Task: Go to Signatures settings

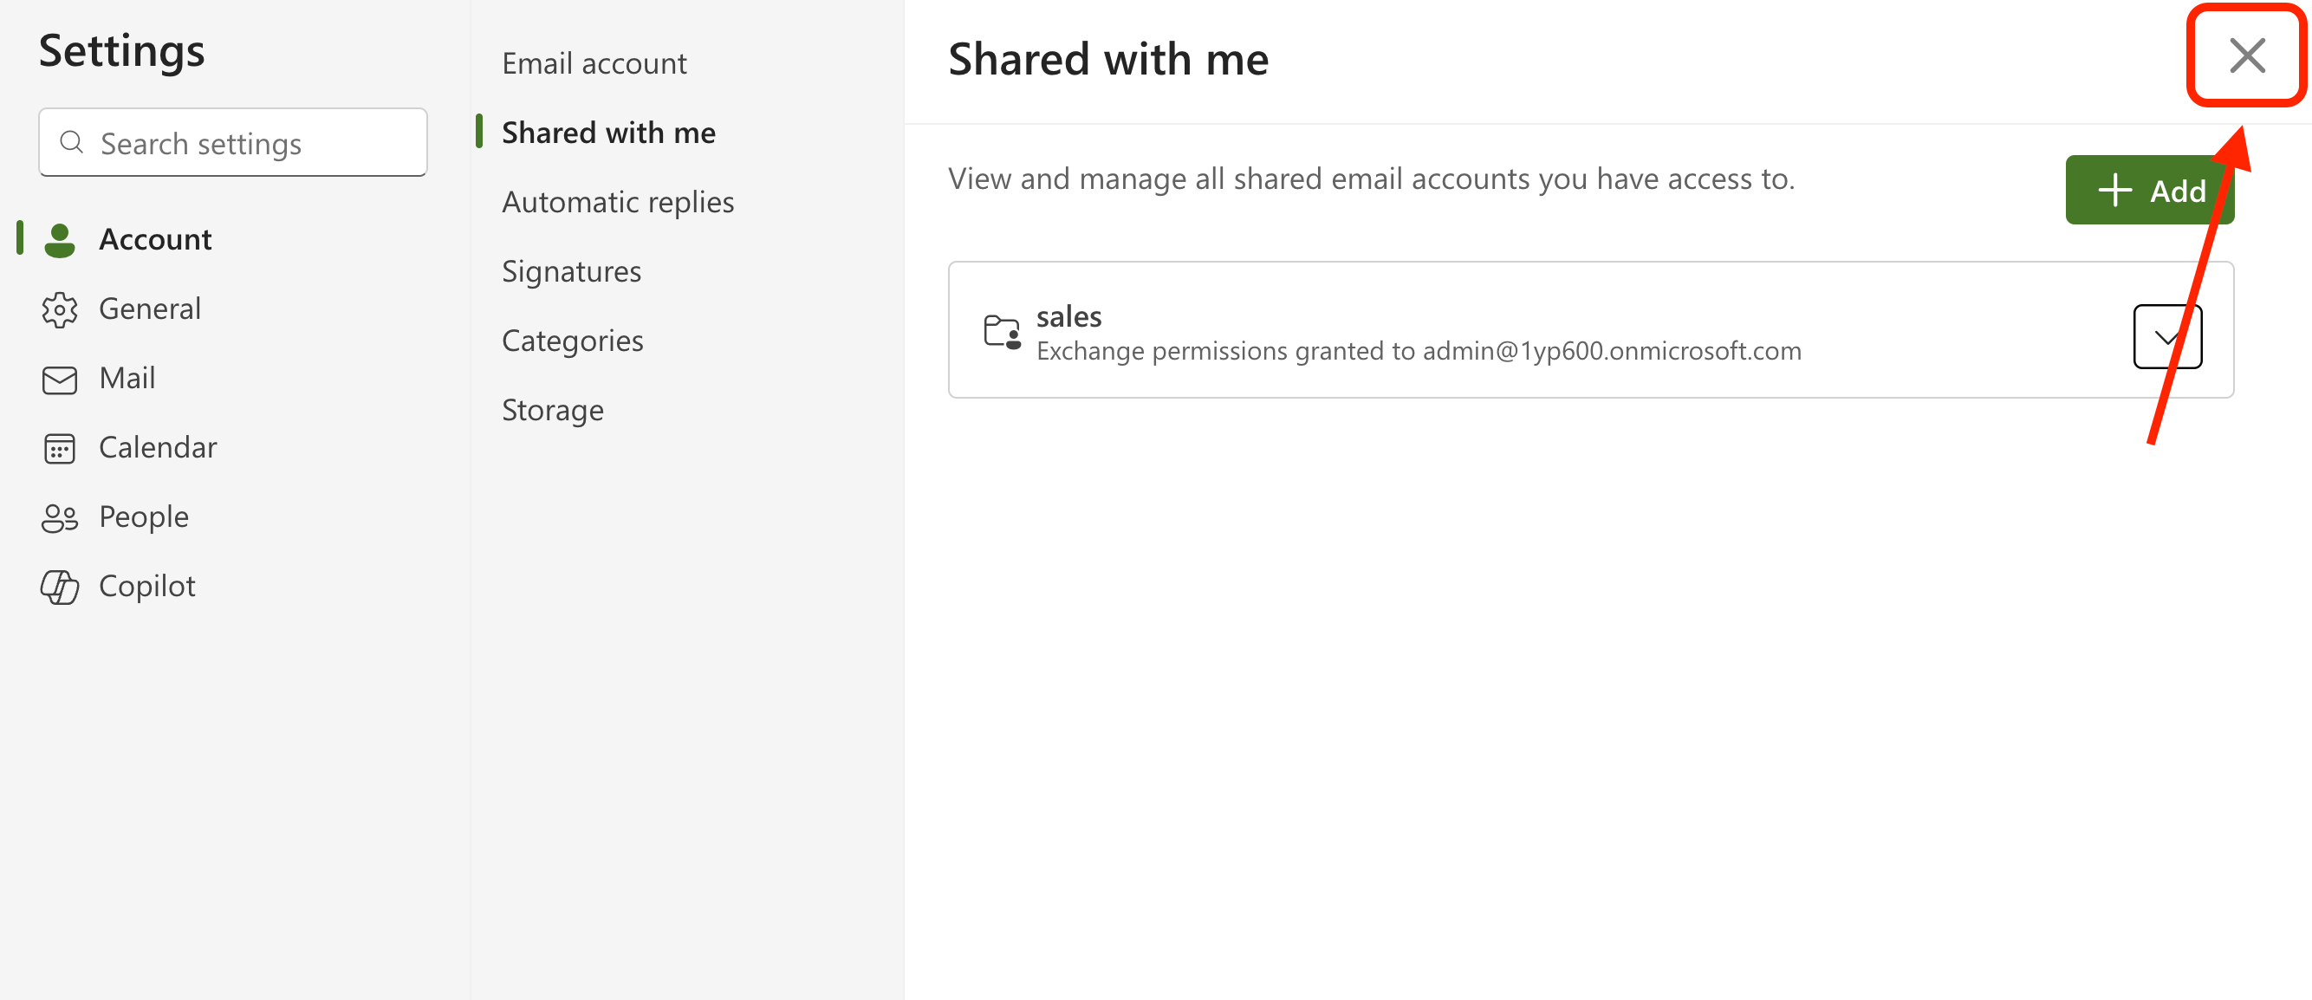Action: point(571,271)
